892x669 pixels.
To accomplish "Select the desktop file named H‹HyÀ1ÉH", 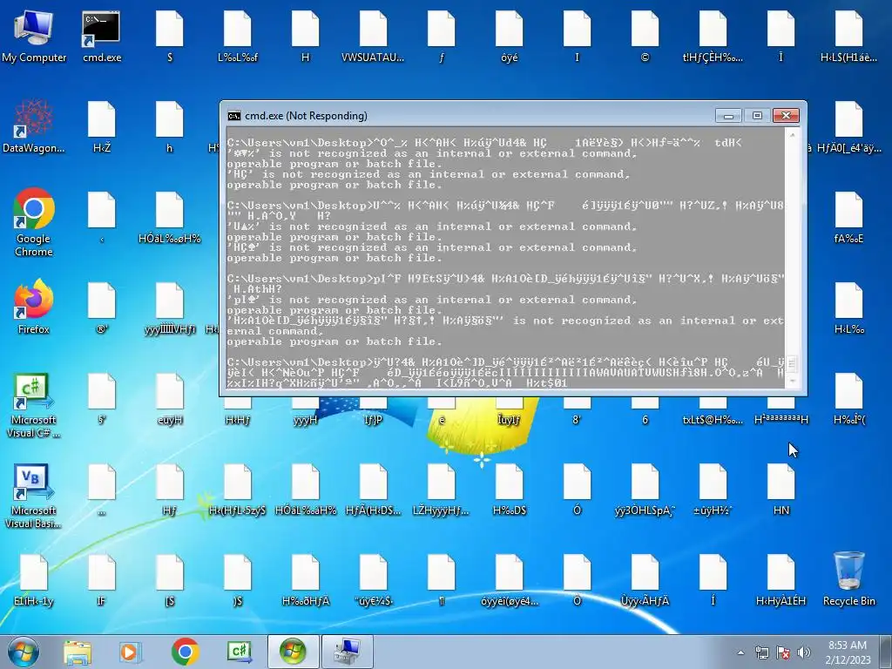I will click(x=781, y=580).
